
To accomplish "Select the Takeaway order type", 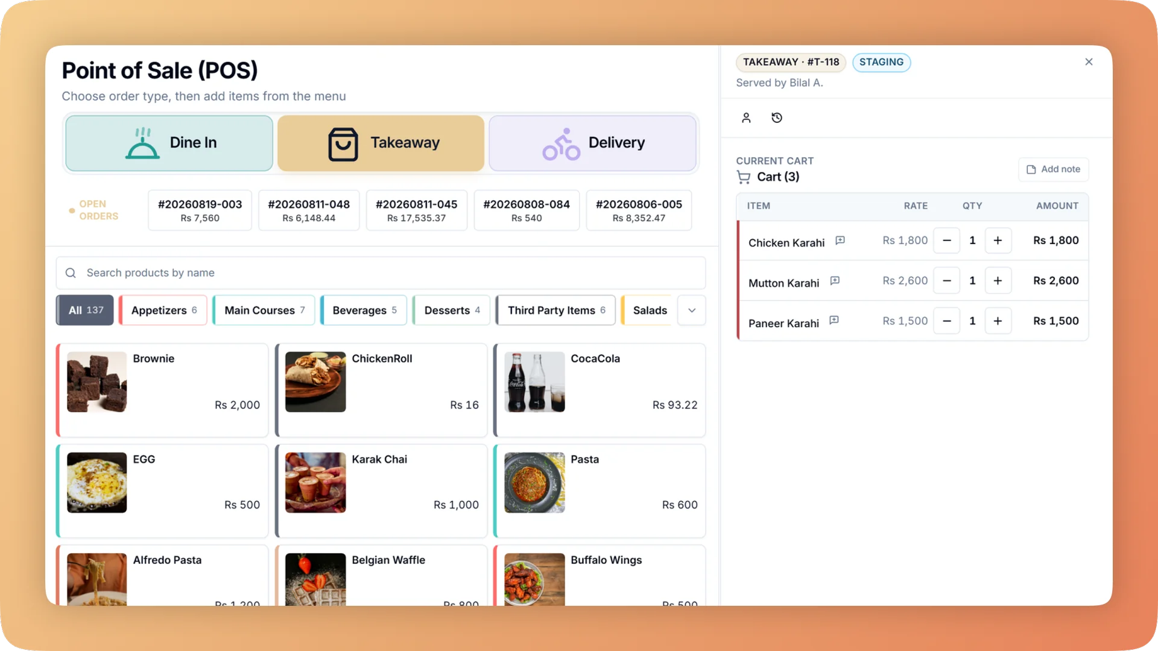I will (381, 143).
